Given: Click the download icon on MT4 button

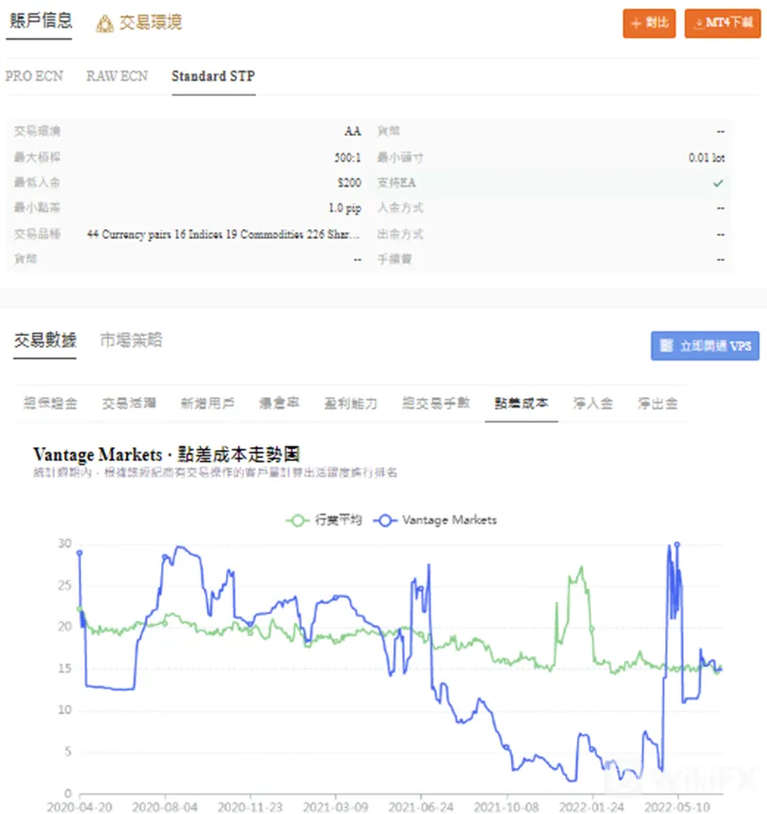Looking at the screenshot, I should pos(699,23).
